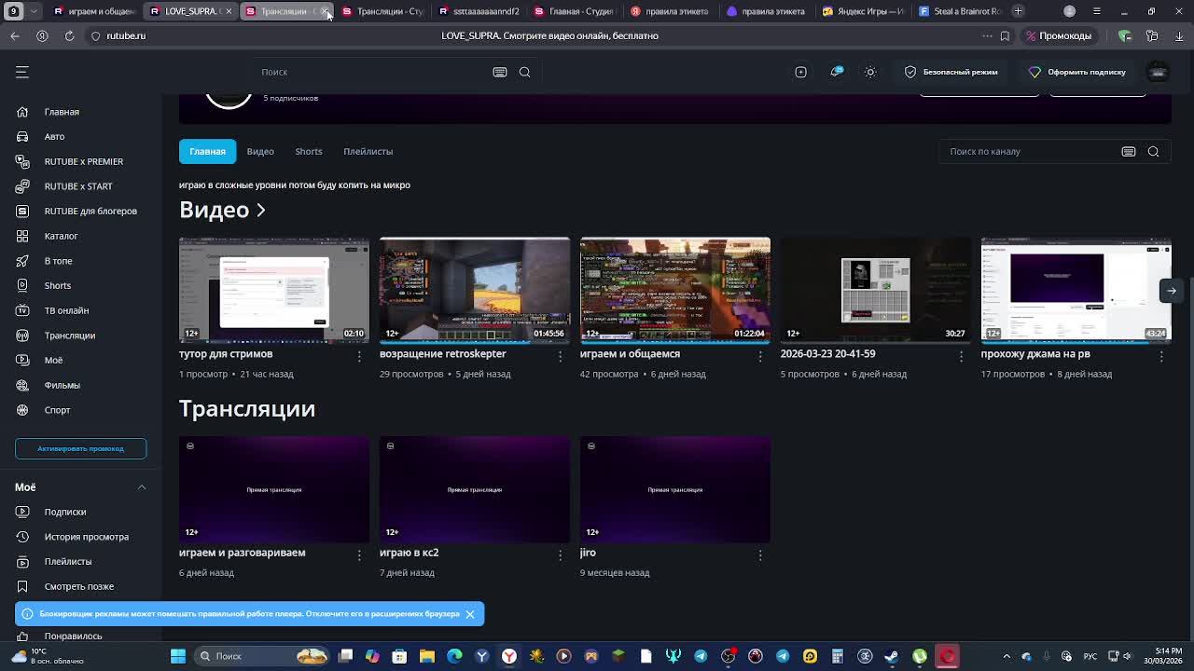Open ТВ онлайн in sidebar
Screen dimensions: 1194x671
(66, 310)
